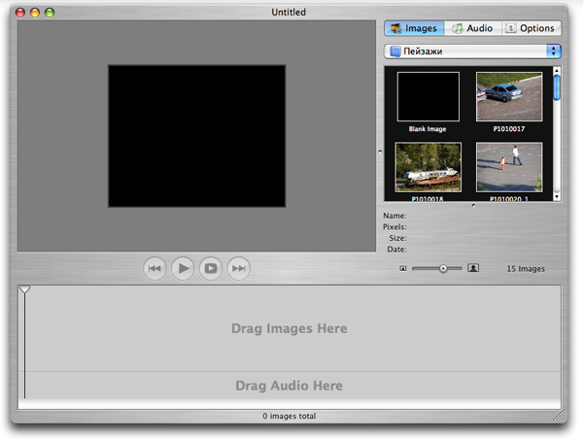Open the Audio tab
Viewport: 583px width, 439px height.
pos(472,29)
